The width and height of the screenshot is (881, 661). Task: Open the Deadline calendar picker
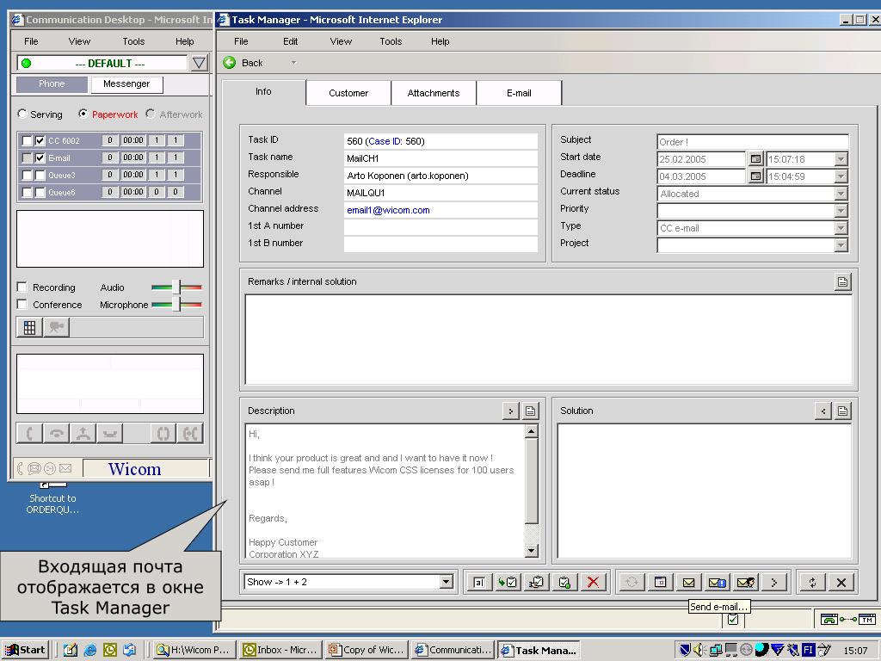coord(755,176)
